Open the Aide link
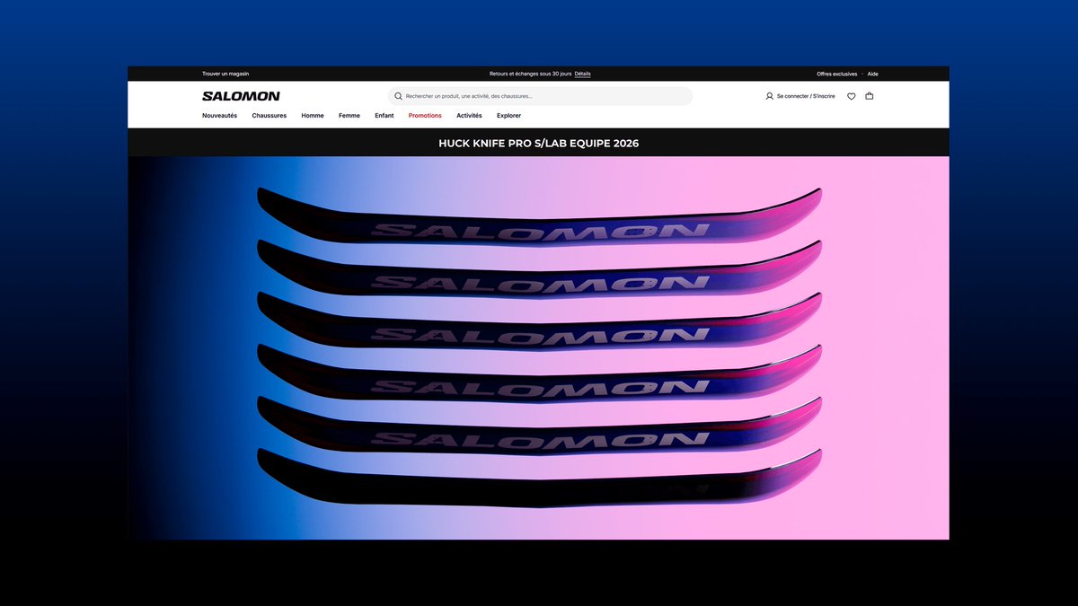1078x606 pixels. coord(873,74)
